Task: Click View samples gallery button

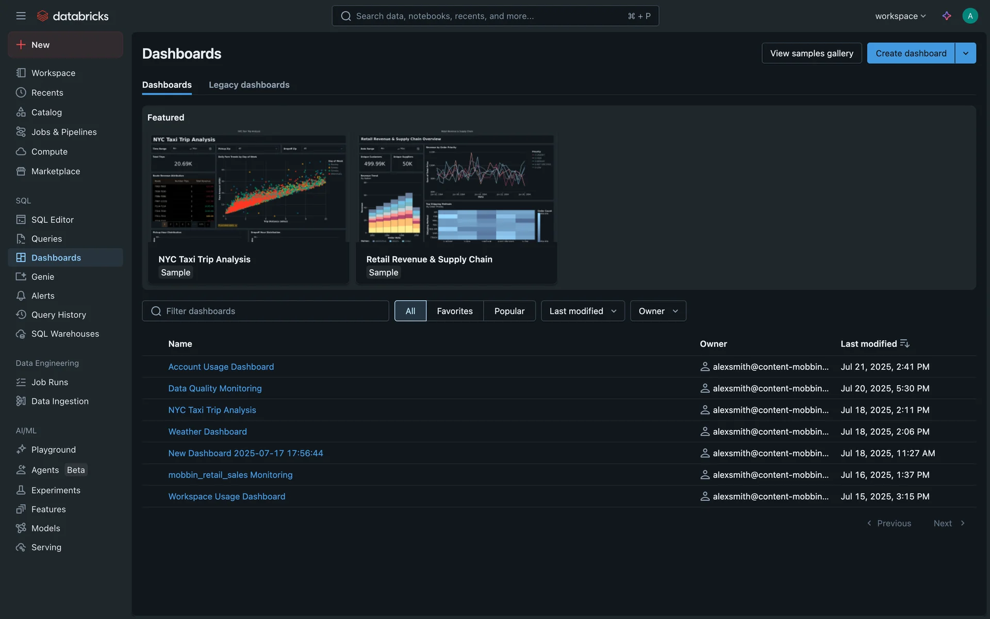Action: coord(811,53)
